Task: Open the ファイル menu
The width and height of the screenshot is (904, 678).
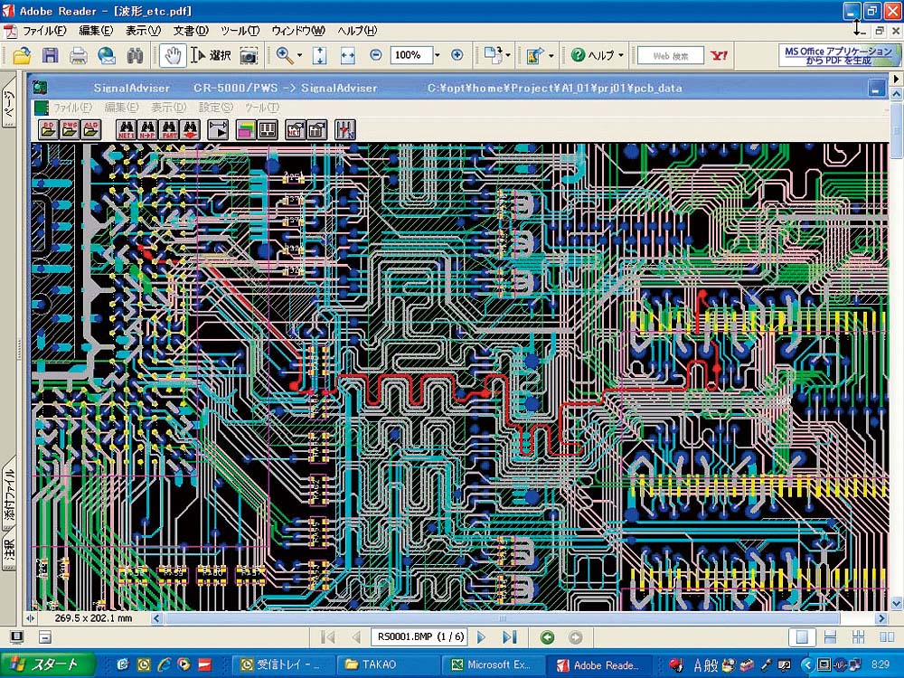Action: (43, 31)
